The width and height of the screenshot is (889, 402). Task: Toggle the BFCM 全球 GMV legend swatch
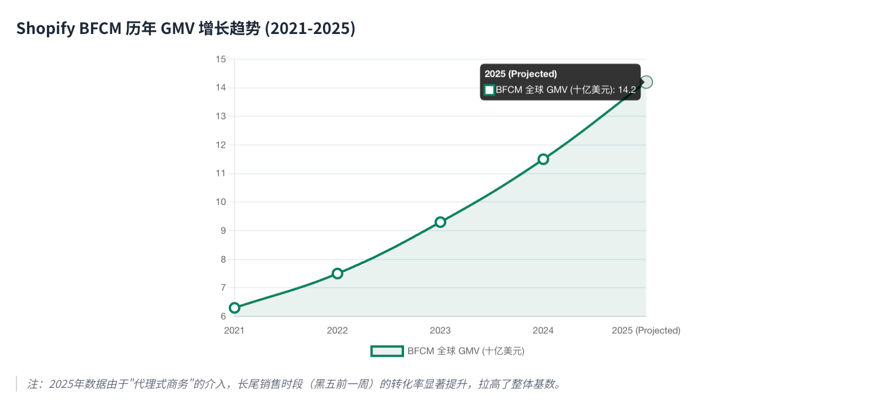pos(387,351)
